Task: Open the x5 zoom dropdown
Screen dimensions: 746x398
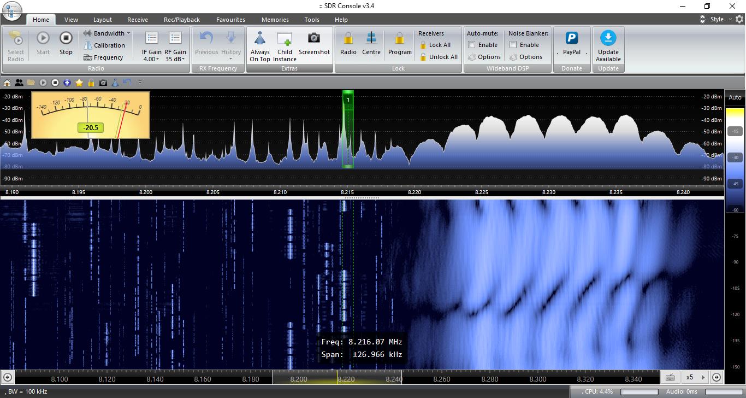Action: coord(694,377)
